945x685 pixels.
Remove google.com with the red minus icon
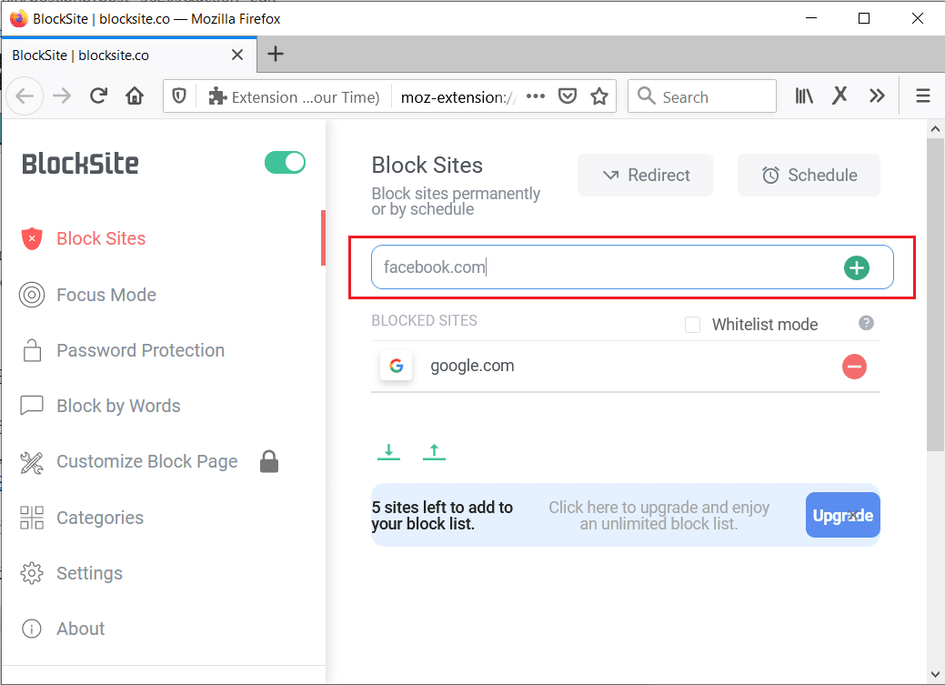(854, 367)
